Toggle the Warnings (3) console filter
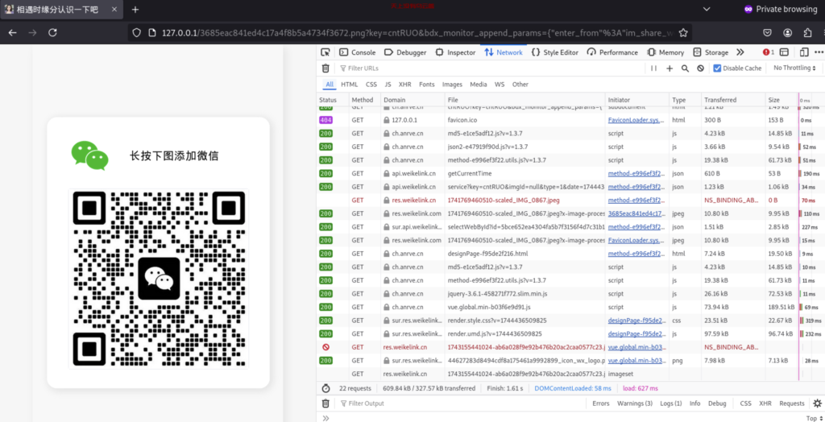825x422 pixels. (x=635, y=403)
